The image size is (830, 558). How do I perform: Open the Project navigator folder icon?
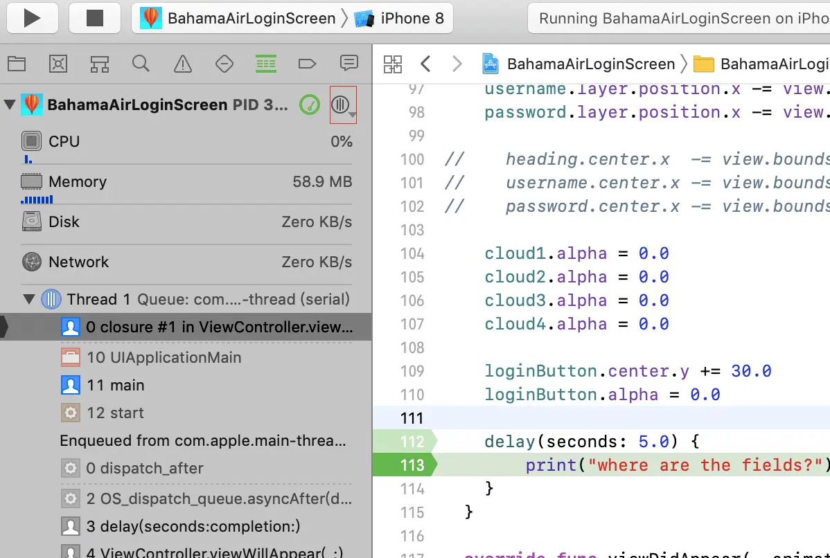pyautogui.click(x=17, y=64)
